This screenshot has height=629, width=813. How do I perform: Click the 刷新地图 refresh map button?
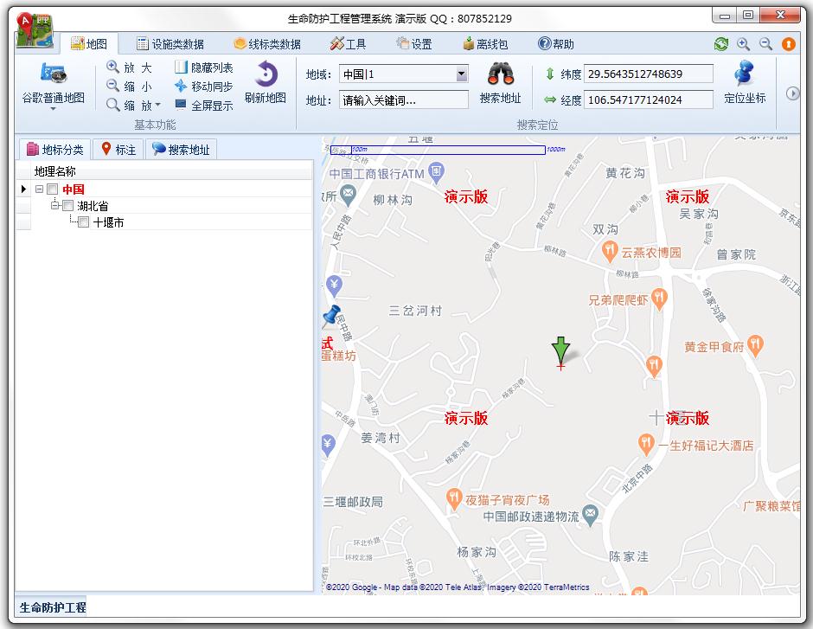pyautogui.click(x=266, y=83)
